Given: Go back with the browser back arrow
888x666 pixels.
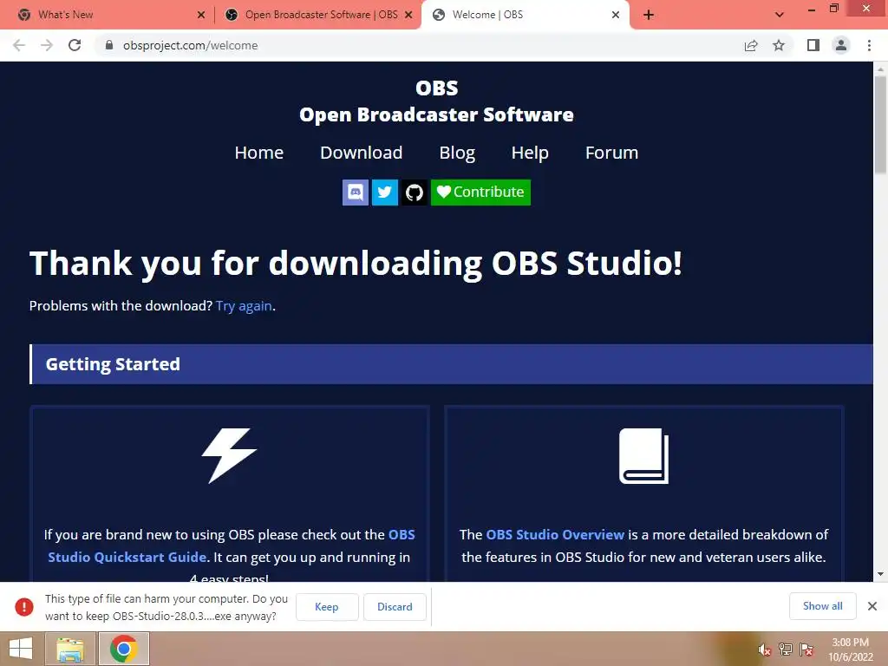Looking at the screenshot, I should (x=19, y=45).
